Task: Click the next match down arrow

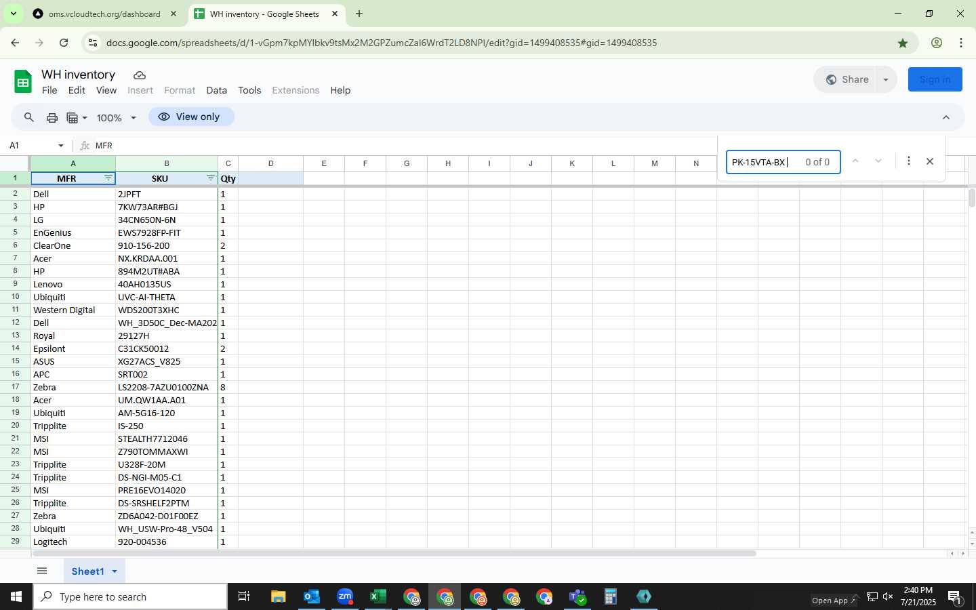Action: pos(878,161)
